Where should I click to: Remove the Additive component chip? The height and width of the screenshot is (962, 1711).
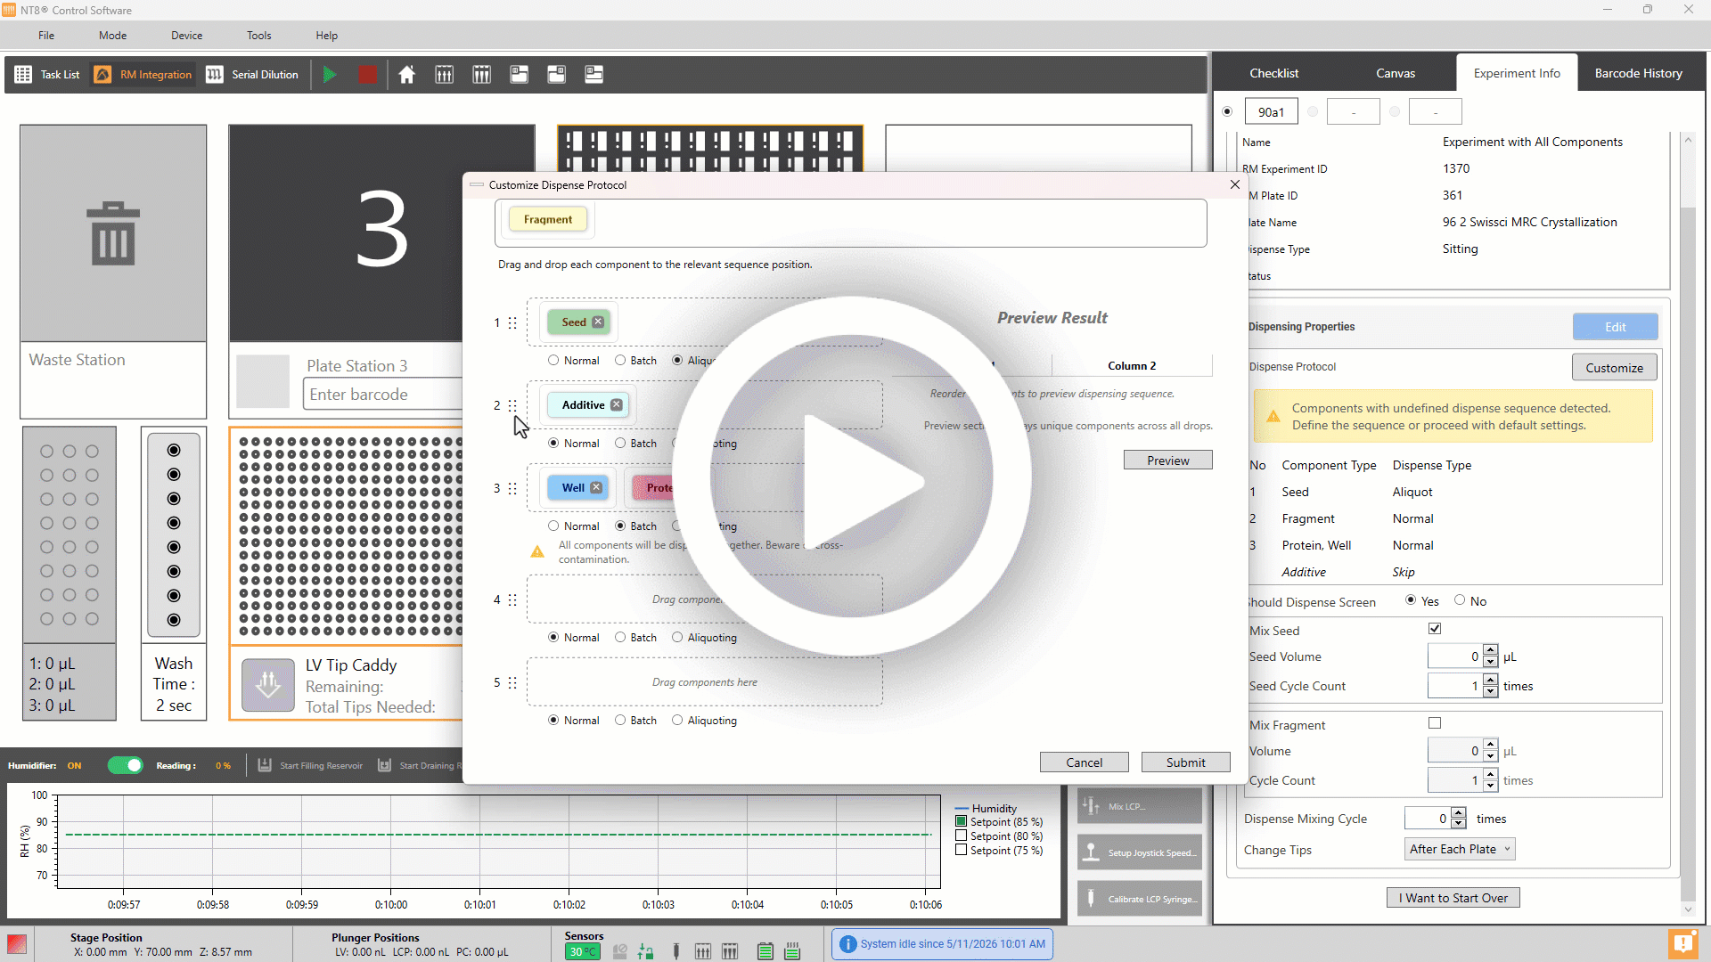[x=617, y=405]
